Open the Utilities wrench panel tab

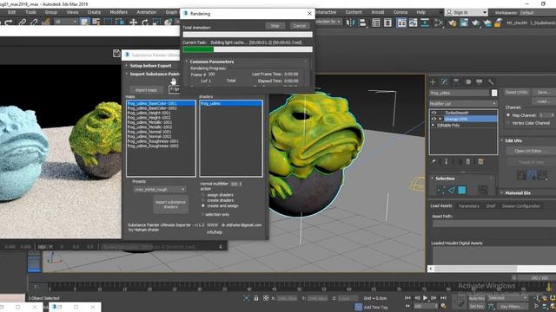[491, 81]
